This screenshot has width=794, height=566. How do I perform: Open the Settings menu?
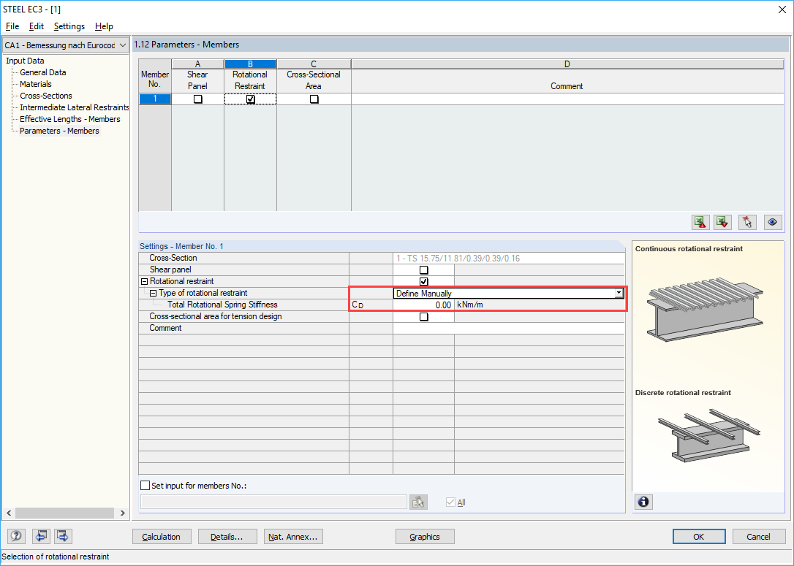coord(69,26)
